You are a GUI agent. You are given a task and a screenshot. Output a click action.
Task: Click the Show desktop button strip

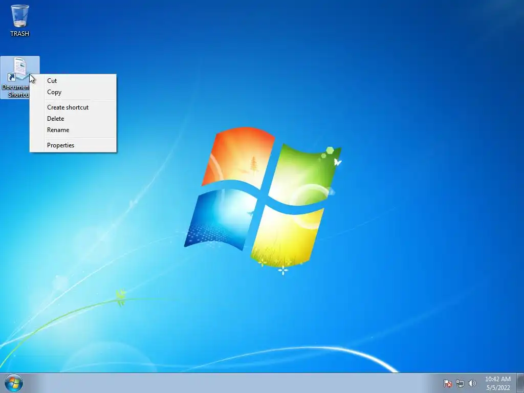tap(520, 383)
